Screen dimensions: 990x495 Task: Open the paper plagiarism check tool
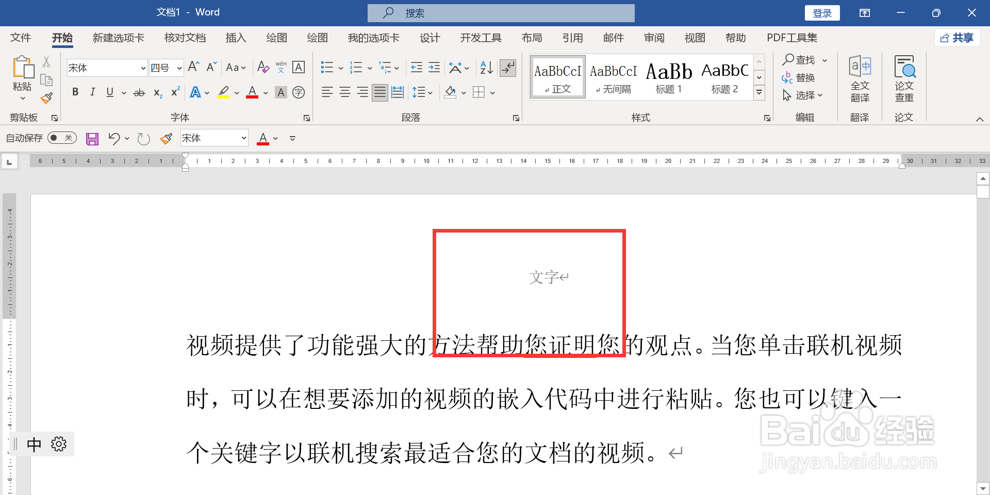click(x=904, y=79)
